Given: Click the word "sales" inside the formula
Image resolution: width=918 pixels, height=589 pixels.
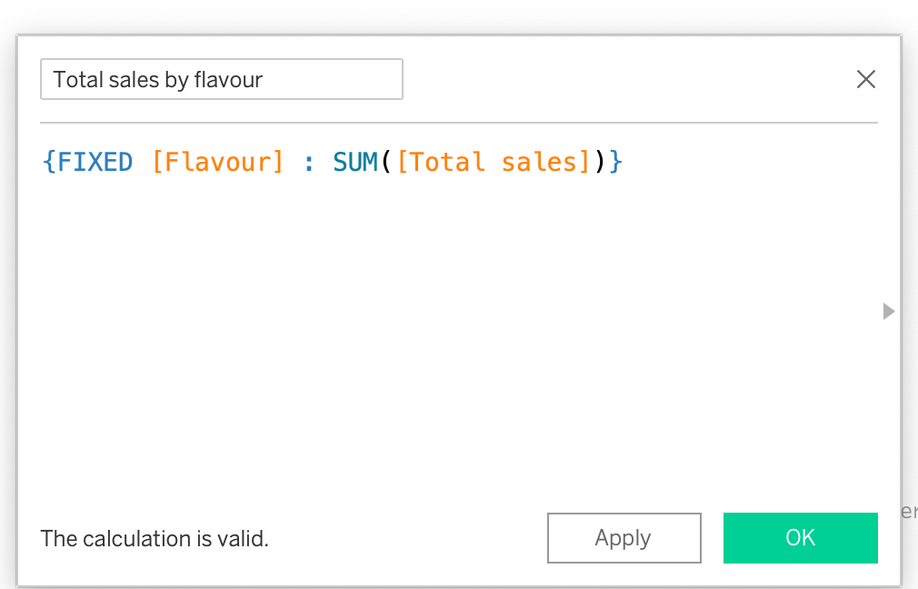Looking at the screenshot, I should pos(540,162).
